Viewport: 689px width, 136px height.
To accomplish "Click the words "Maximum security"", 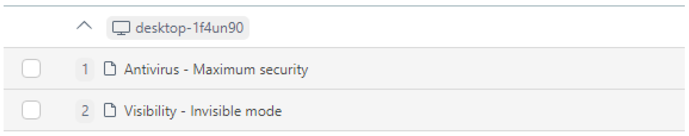I will (x=250, y=69).
